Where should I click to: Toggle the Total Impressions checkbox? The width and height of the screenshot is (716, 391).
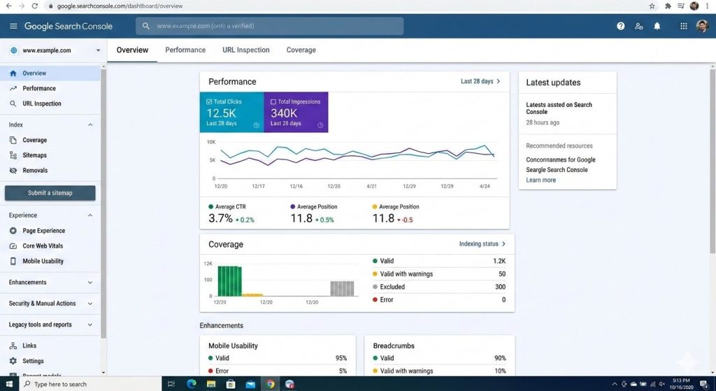click(x=273, y=102)
